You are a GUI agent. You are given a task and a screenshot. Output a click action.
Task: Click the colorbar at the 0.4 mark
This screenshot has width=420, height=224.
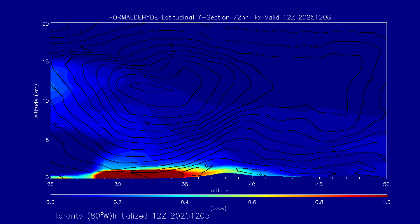185,196
